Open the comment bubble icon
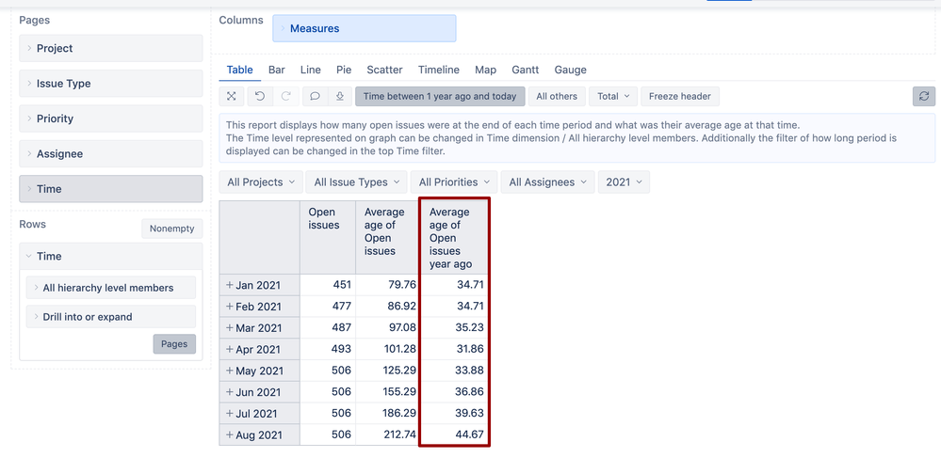Image resolution: width=941 pixels, height=458 pixels. click(x=315, y=96)
